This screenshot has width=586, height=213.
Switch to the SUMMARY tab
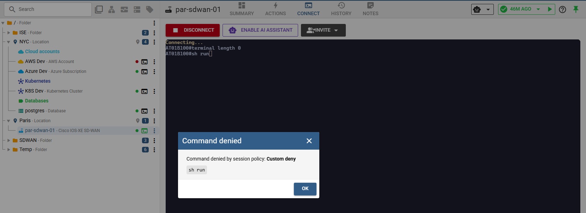coord(242,9)
